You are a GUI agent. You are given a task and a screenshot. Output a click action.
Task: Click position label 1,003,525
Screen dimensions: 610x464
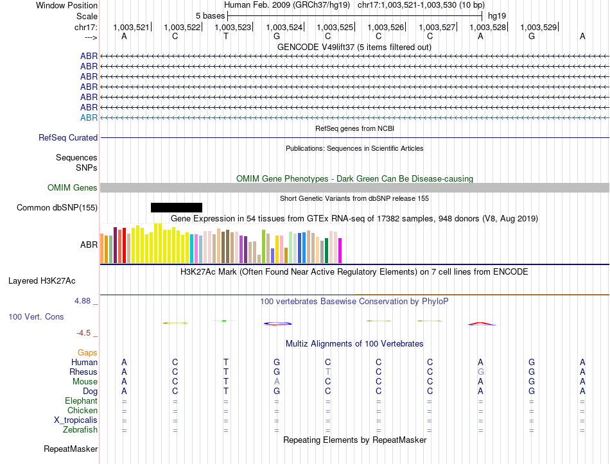(335, 27)
